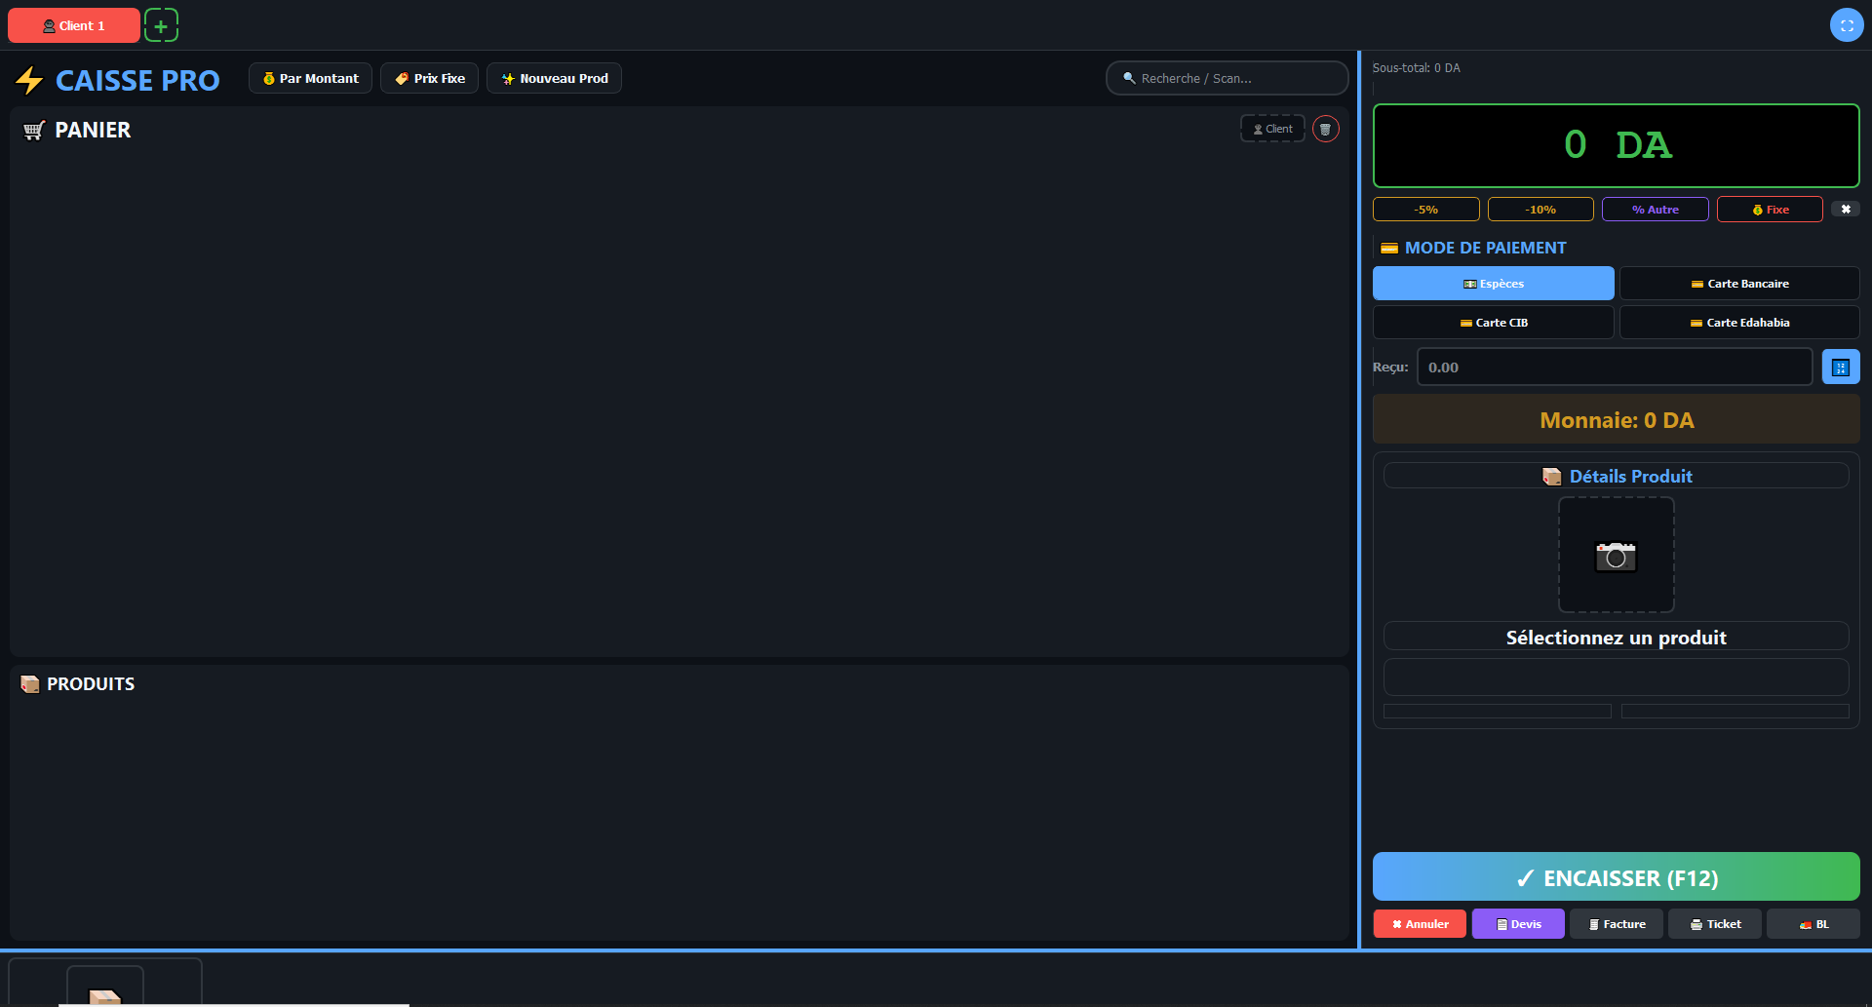
Task: Empty the cart with the trash icon
Action: [x=1325, y=129]
